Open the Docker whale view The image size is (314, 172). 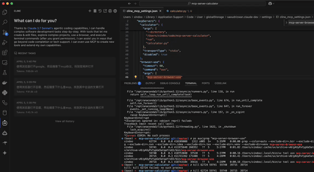[x=5, y=83]
